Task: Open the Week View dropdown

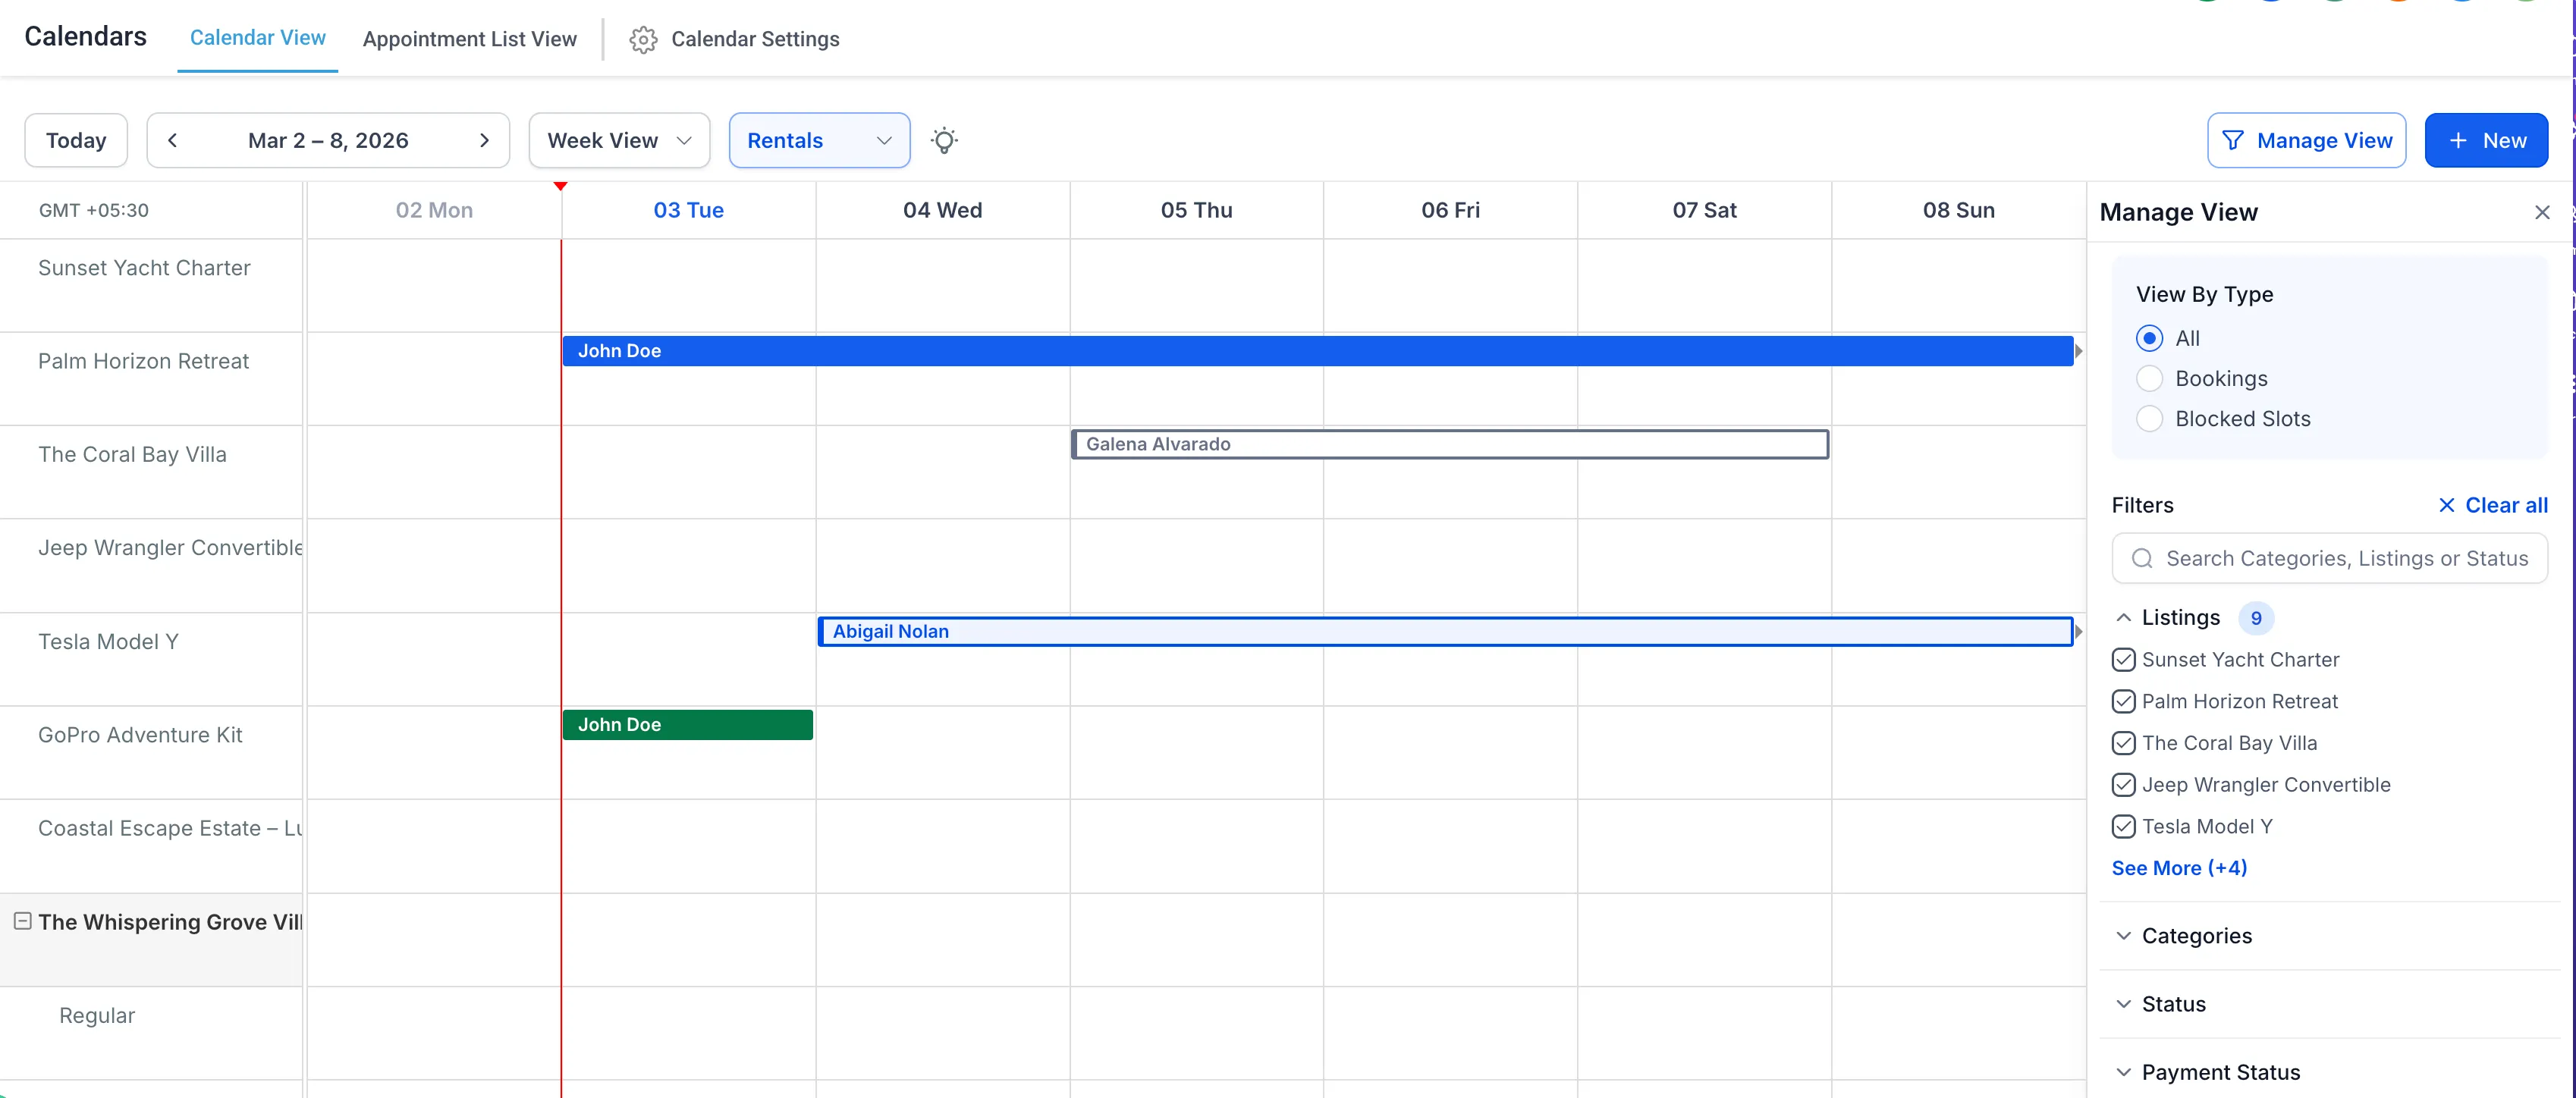Action: tap(618, 140)
